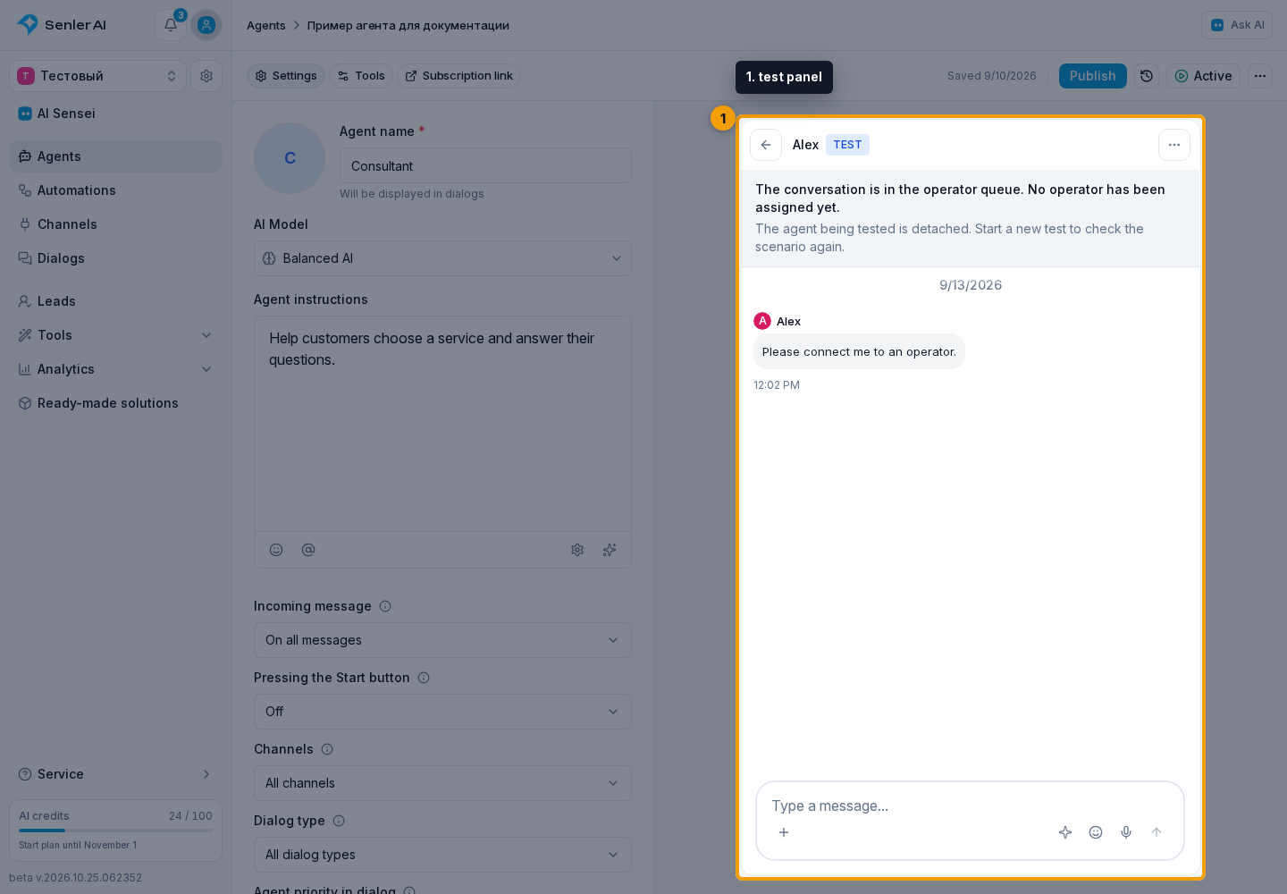1287x894 pixels.
Task: Insert mention in agent instructions
Action: pyautogui.click(x=308, y=550)
